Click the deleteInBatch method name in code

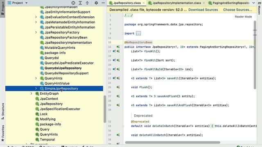[163, 126]
